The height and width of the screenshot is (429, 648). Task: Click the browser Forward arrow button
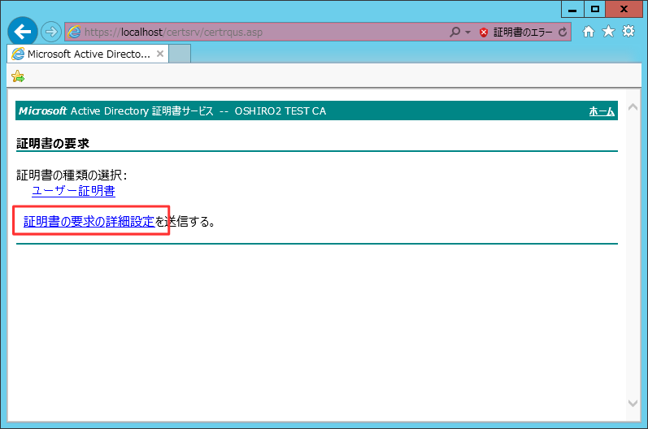click(x=51, y=32)
